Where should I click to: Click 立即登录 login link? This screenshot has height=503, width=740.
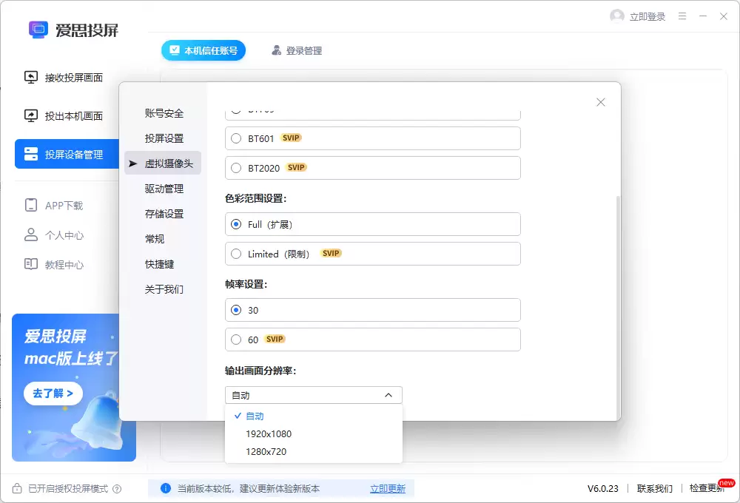(x=647, y=16)
